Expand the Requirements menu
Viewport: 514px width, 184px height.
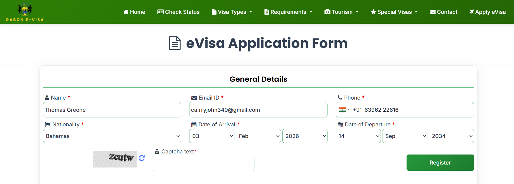[x=288, y=12]
